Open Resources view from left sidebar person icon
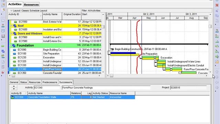 point(3,25)
